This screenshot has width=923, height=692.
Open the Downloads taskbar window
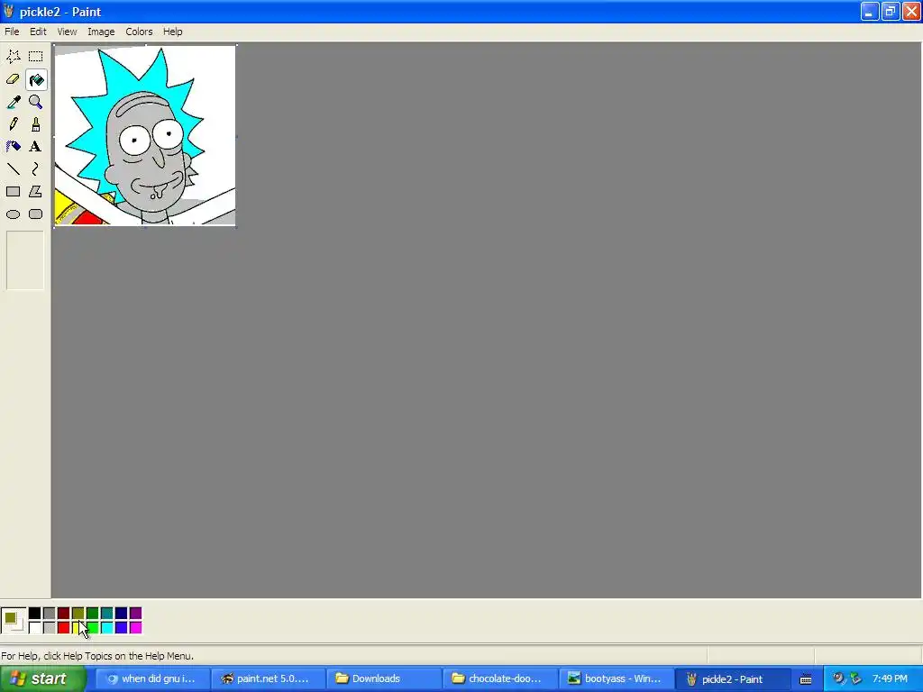[382, 678]
